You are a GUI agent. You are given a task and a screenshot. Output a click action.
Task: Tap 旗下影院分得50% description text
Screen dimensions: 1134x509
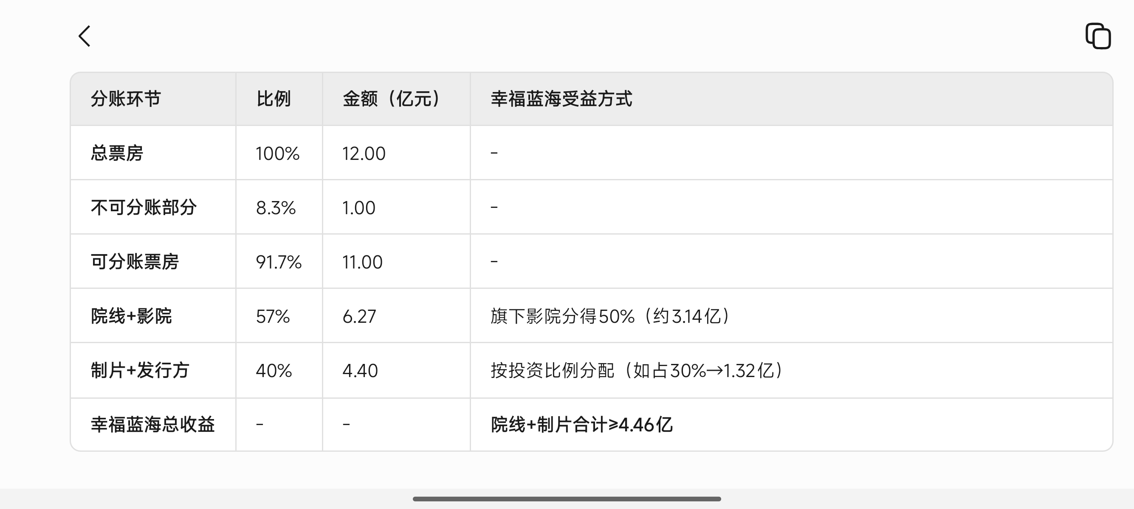tap(563, 316)
